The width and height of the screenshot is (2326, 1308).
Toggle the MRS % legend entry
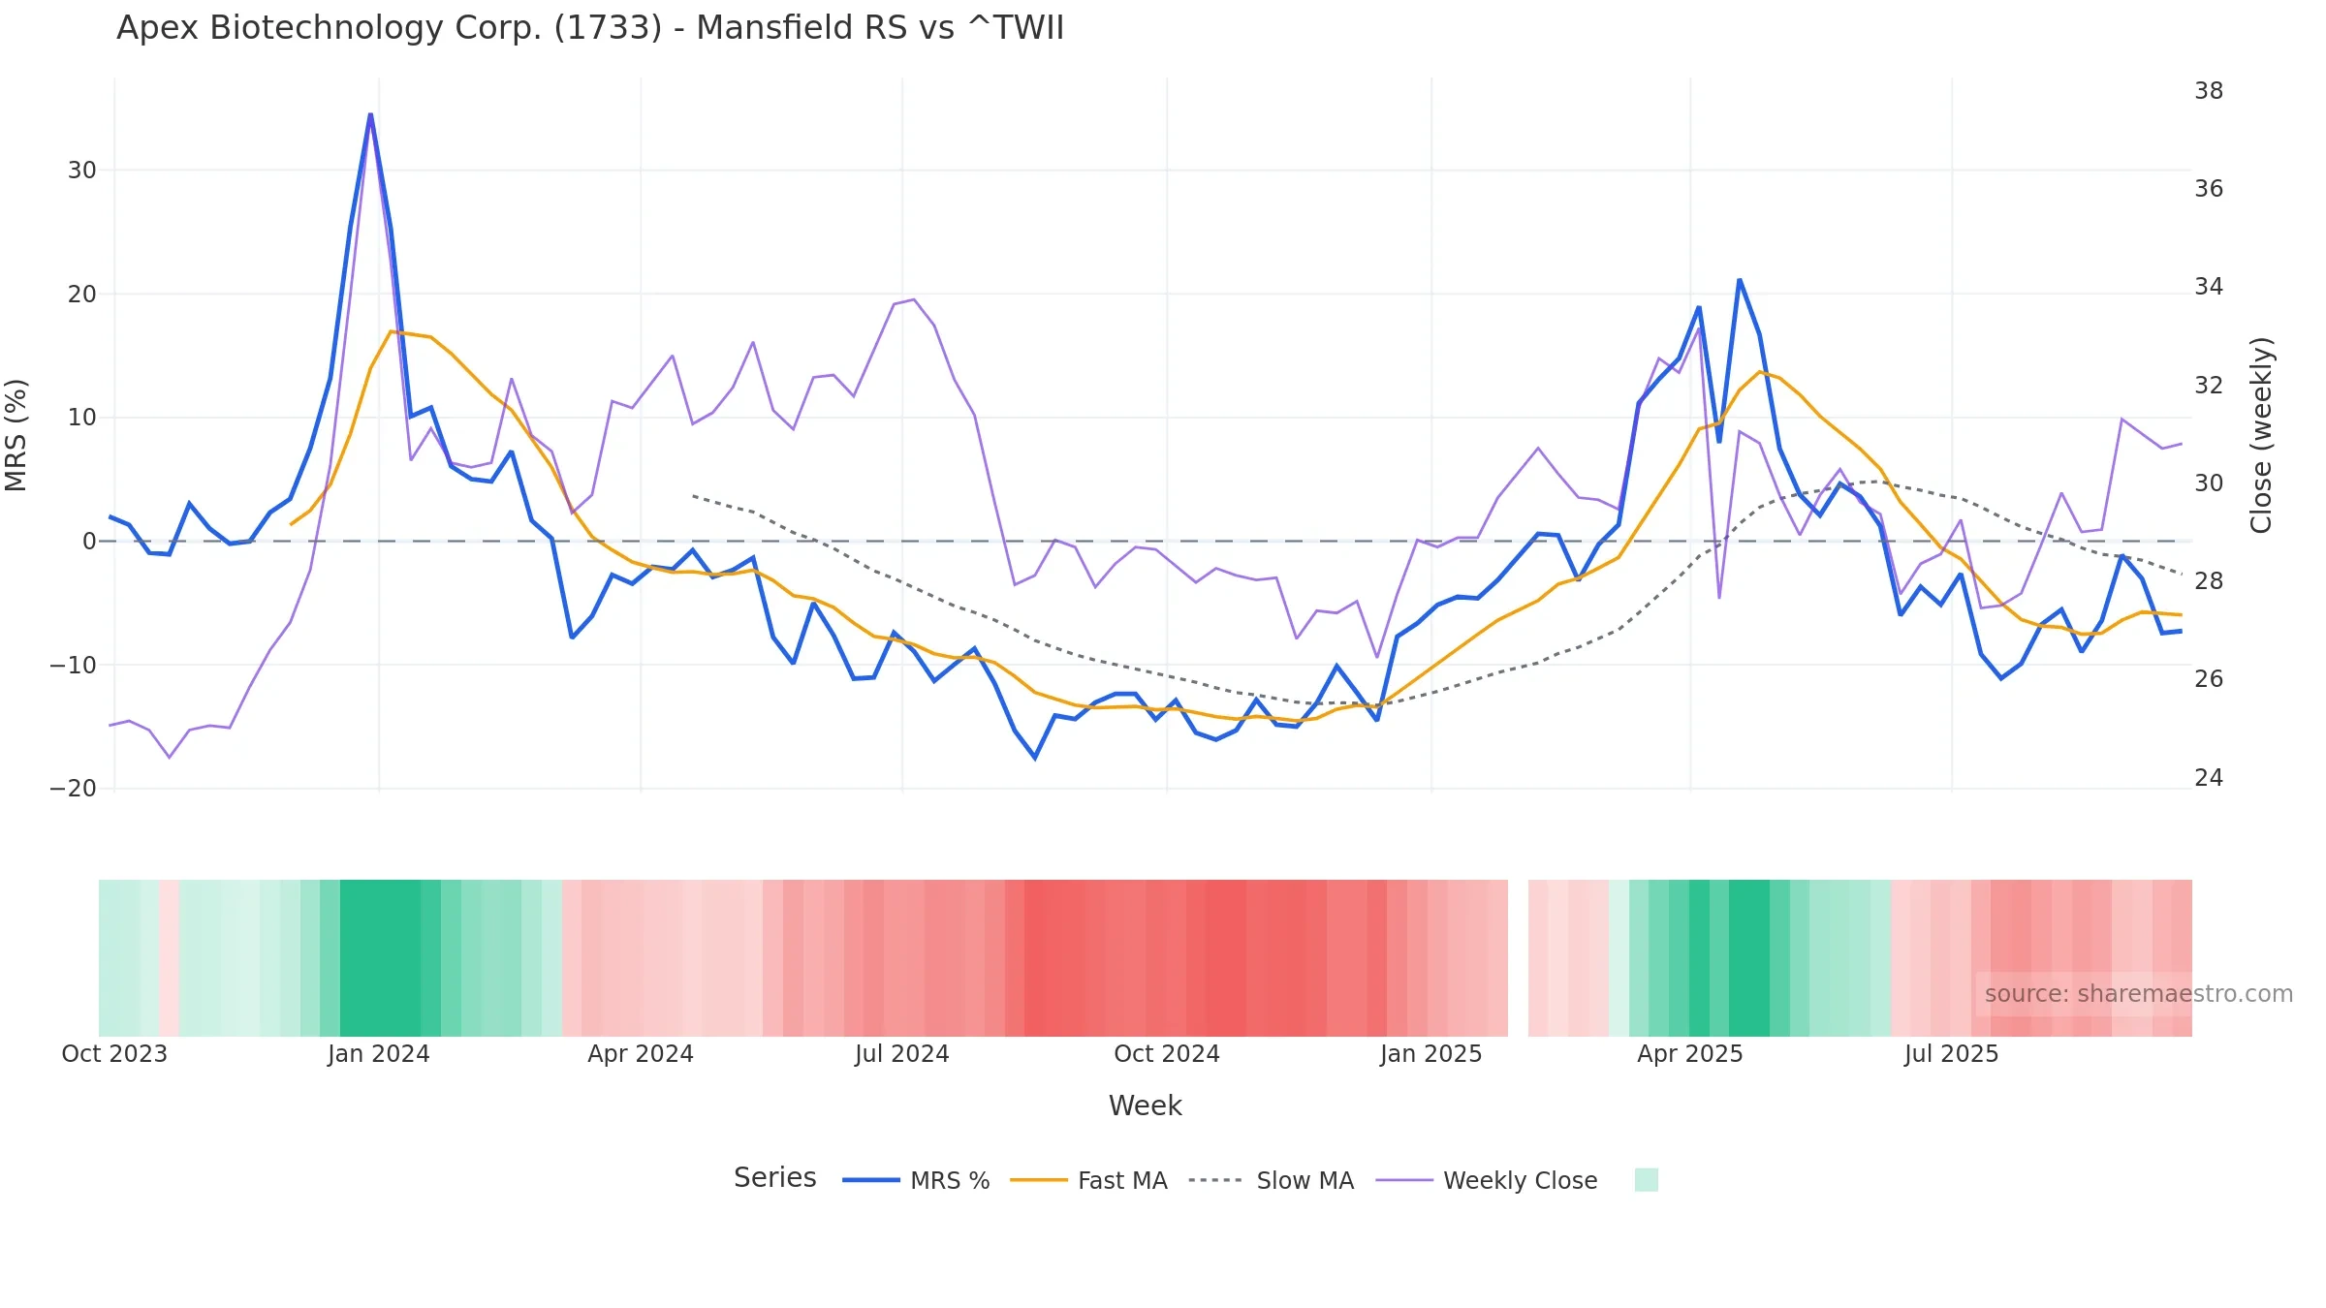[917, 1180]
